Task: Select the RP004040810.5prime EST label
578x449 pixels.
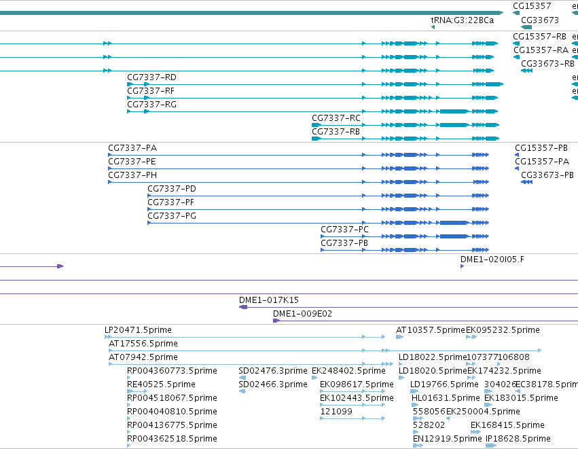Action: [x=172, y=412]
